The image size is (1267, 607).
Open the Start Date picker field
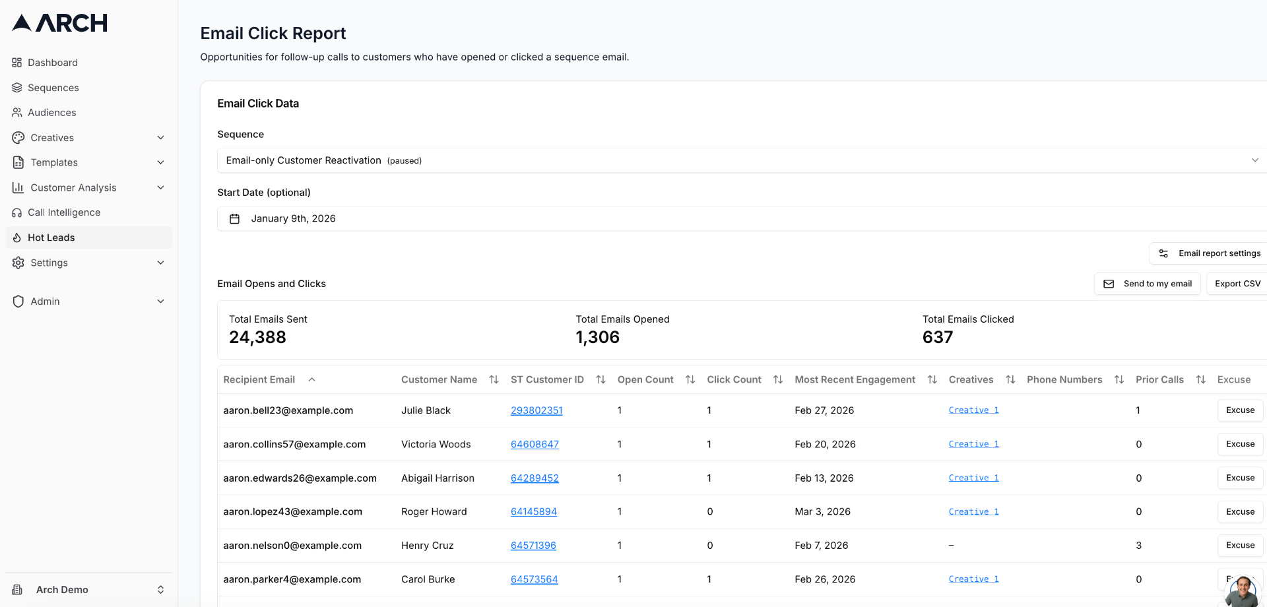pos(742,218)
